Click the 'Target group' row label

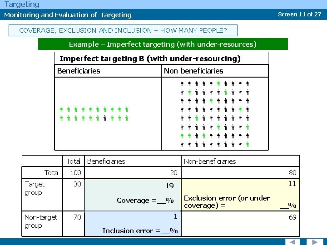pyautogui.click(x=35, y=188)
